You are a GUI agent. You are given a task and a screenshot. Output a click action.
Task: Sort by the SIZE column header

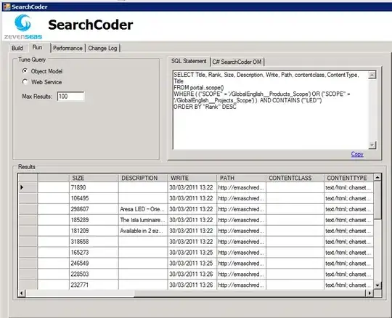(x=94, y=178)
